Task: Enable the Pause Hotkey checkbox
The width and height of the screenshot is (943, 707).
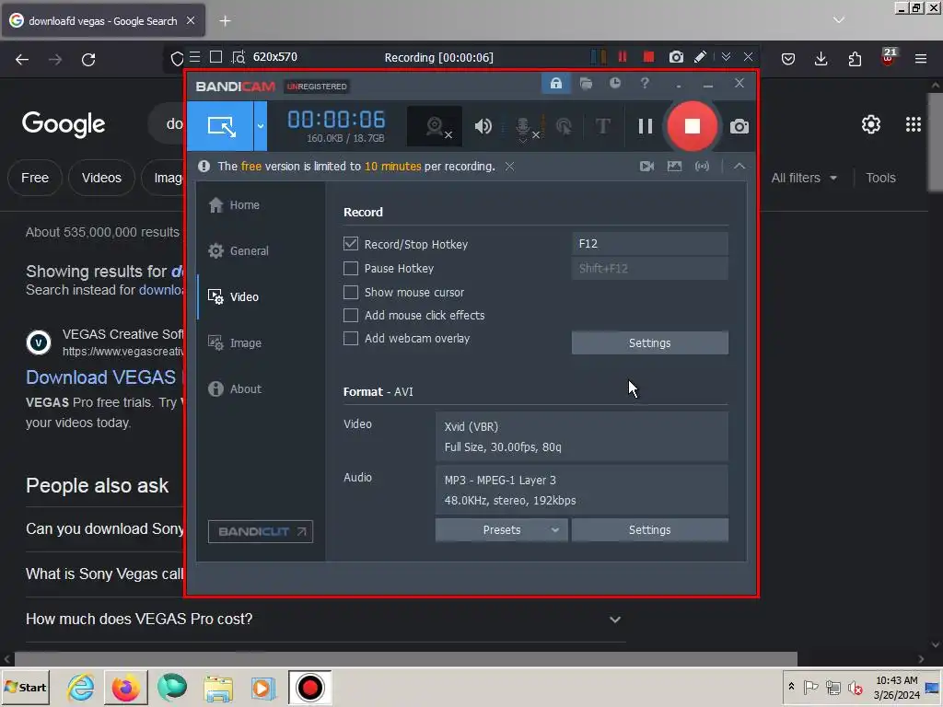Action: 351,268
